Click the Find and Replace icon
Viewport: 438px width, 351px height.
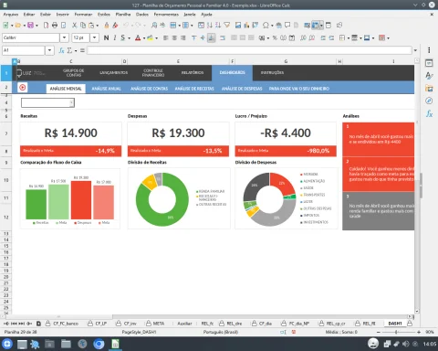click(154, 26)
